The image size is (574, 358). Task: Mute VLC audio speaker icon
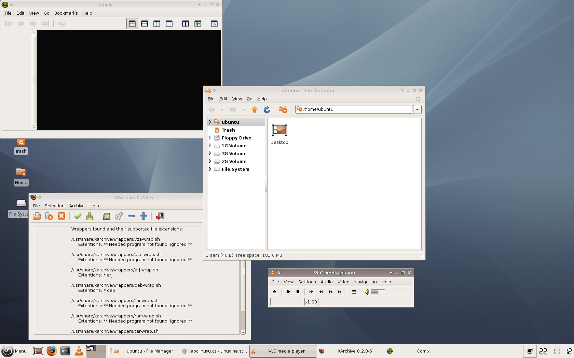(x=367, y=292)
